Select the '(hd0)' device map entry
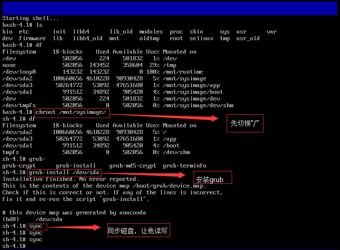The height and width of the screenshot is (250, 340). pos(10,219)
